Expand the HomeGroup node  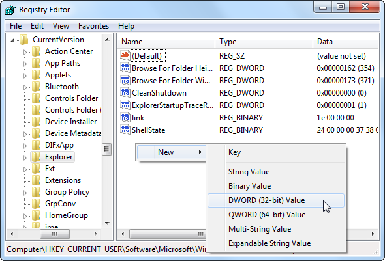coord(25,216)
